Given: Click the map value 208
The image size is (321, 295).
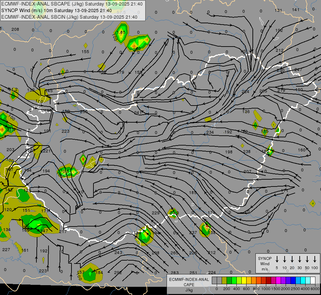Looking at the screenshot, I should (x=15, y=29).
